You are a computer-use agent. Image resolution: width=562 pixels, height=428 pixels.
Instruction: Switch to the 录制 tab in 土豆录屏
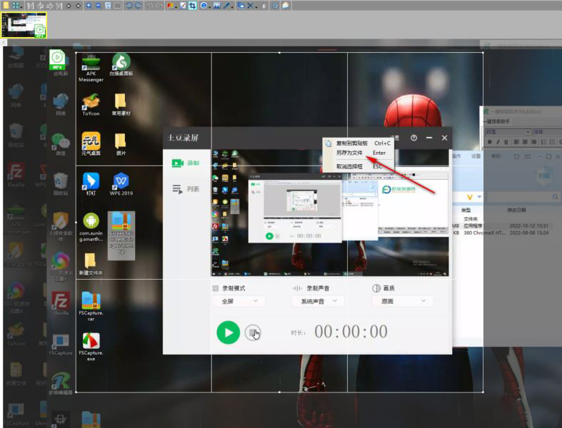tap(186, 163)
